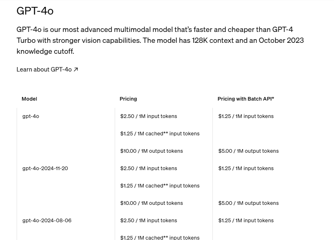This screenshot has height=240, width=334.
Task: Select the Pricing column header
Action: coord(128,99)
